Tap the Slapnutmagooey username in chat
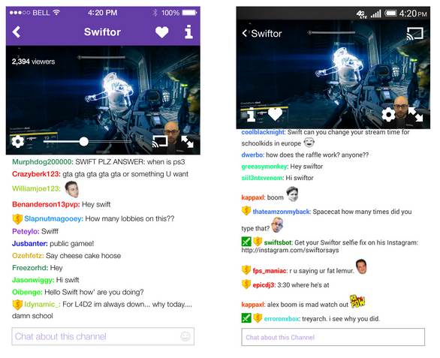The image size is (440, 358). 53,218
